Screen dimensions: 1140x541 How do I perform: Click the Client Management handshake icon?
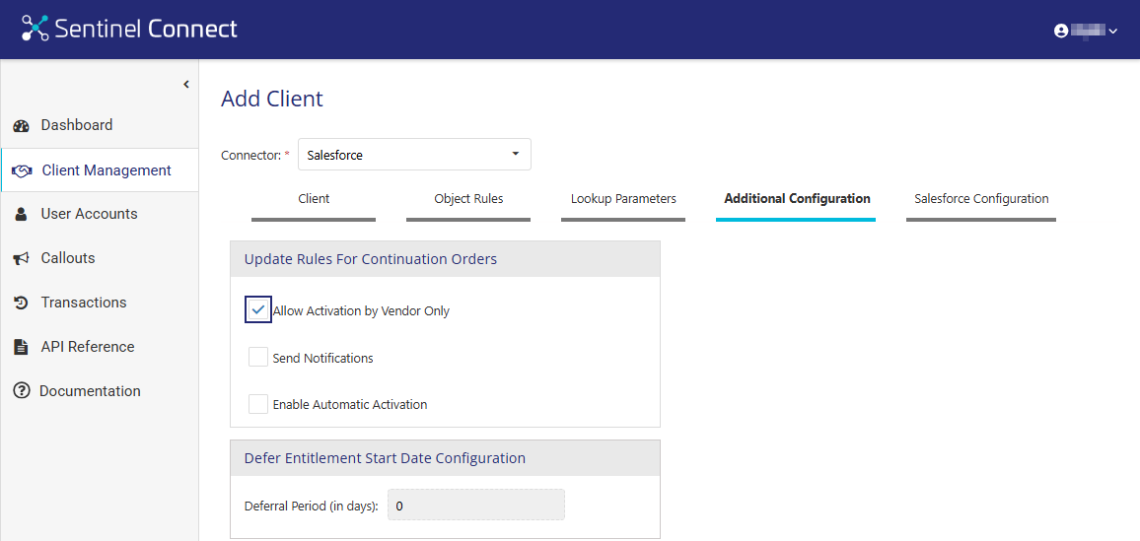pyautogui.click(x=22, y=171)
